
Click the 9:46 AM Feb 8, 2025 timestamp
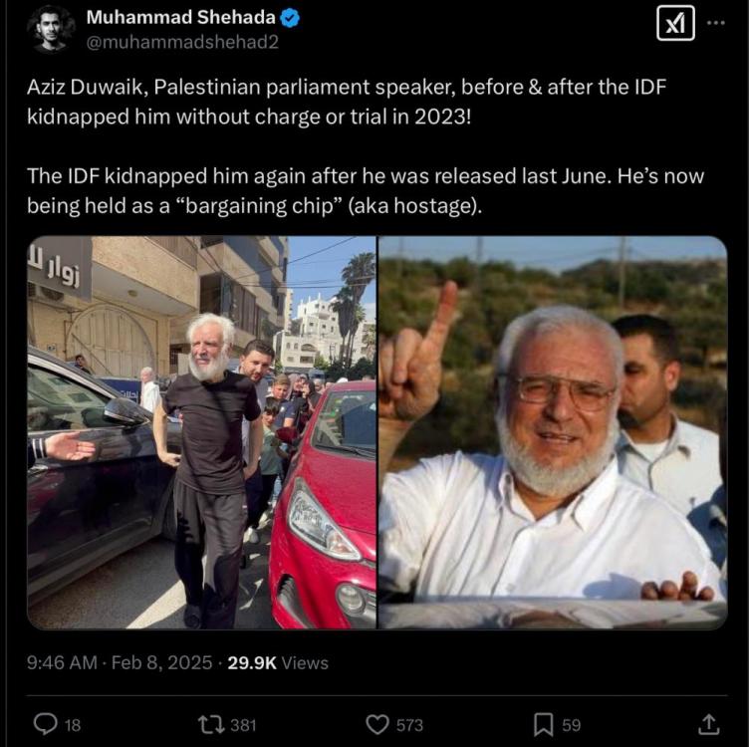point(118,661)
